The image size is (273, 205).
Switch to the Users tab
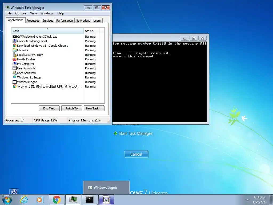point(97,21)
